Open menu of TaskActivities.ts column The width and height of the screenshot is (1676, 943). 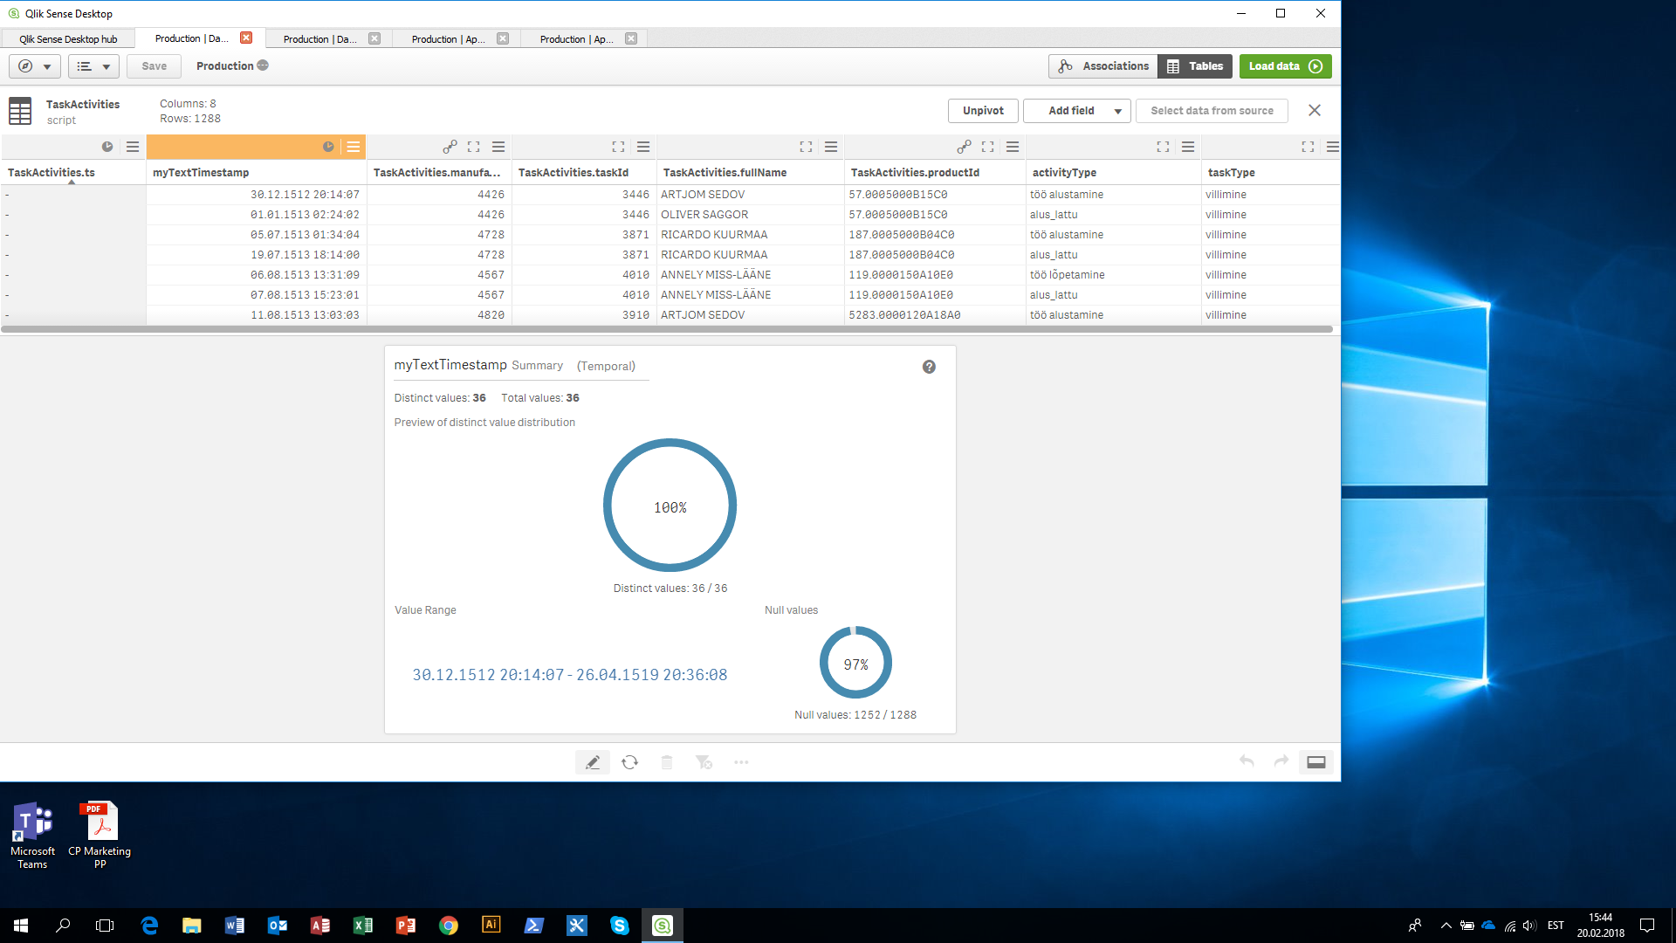pyautogui.click(x=133, y=147)
